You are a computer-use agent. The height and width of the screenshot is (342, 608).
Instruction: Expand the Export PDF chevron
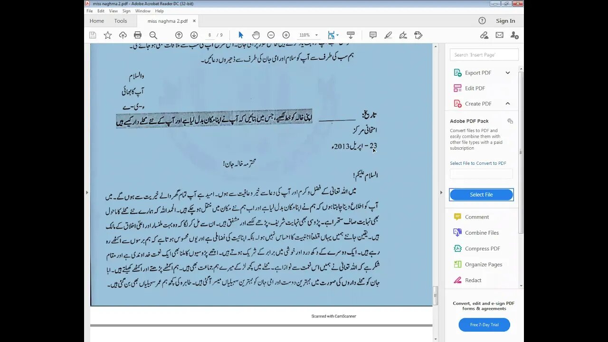click(507, 73)
